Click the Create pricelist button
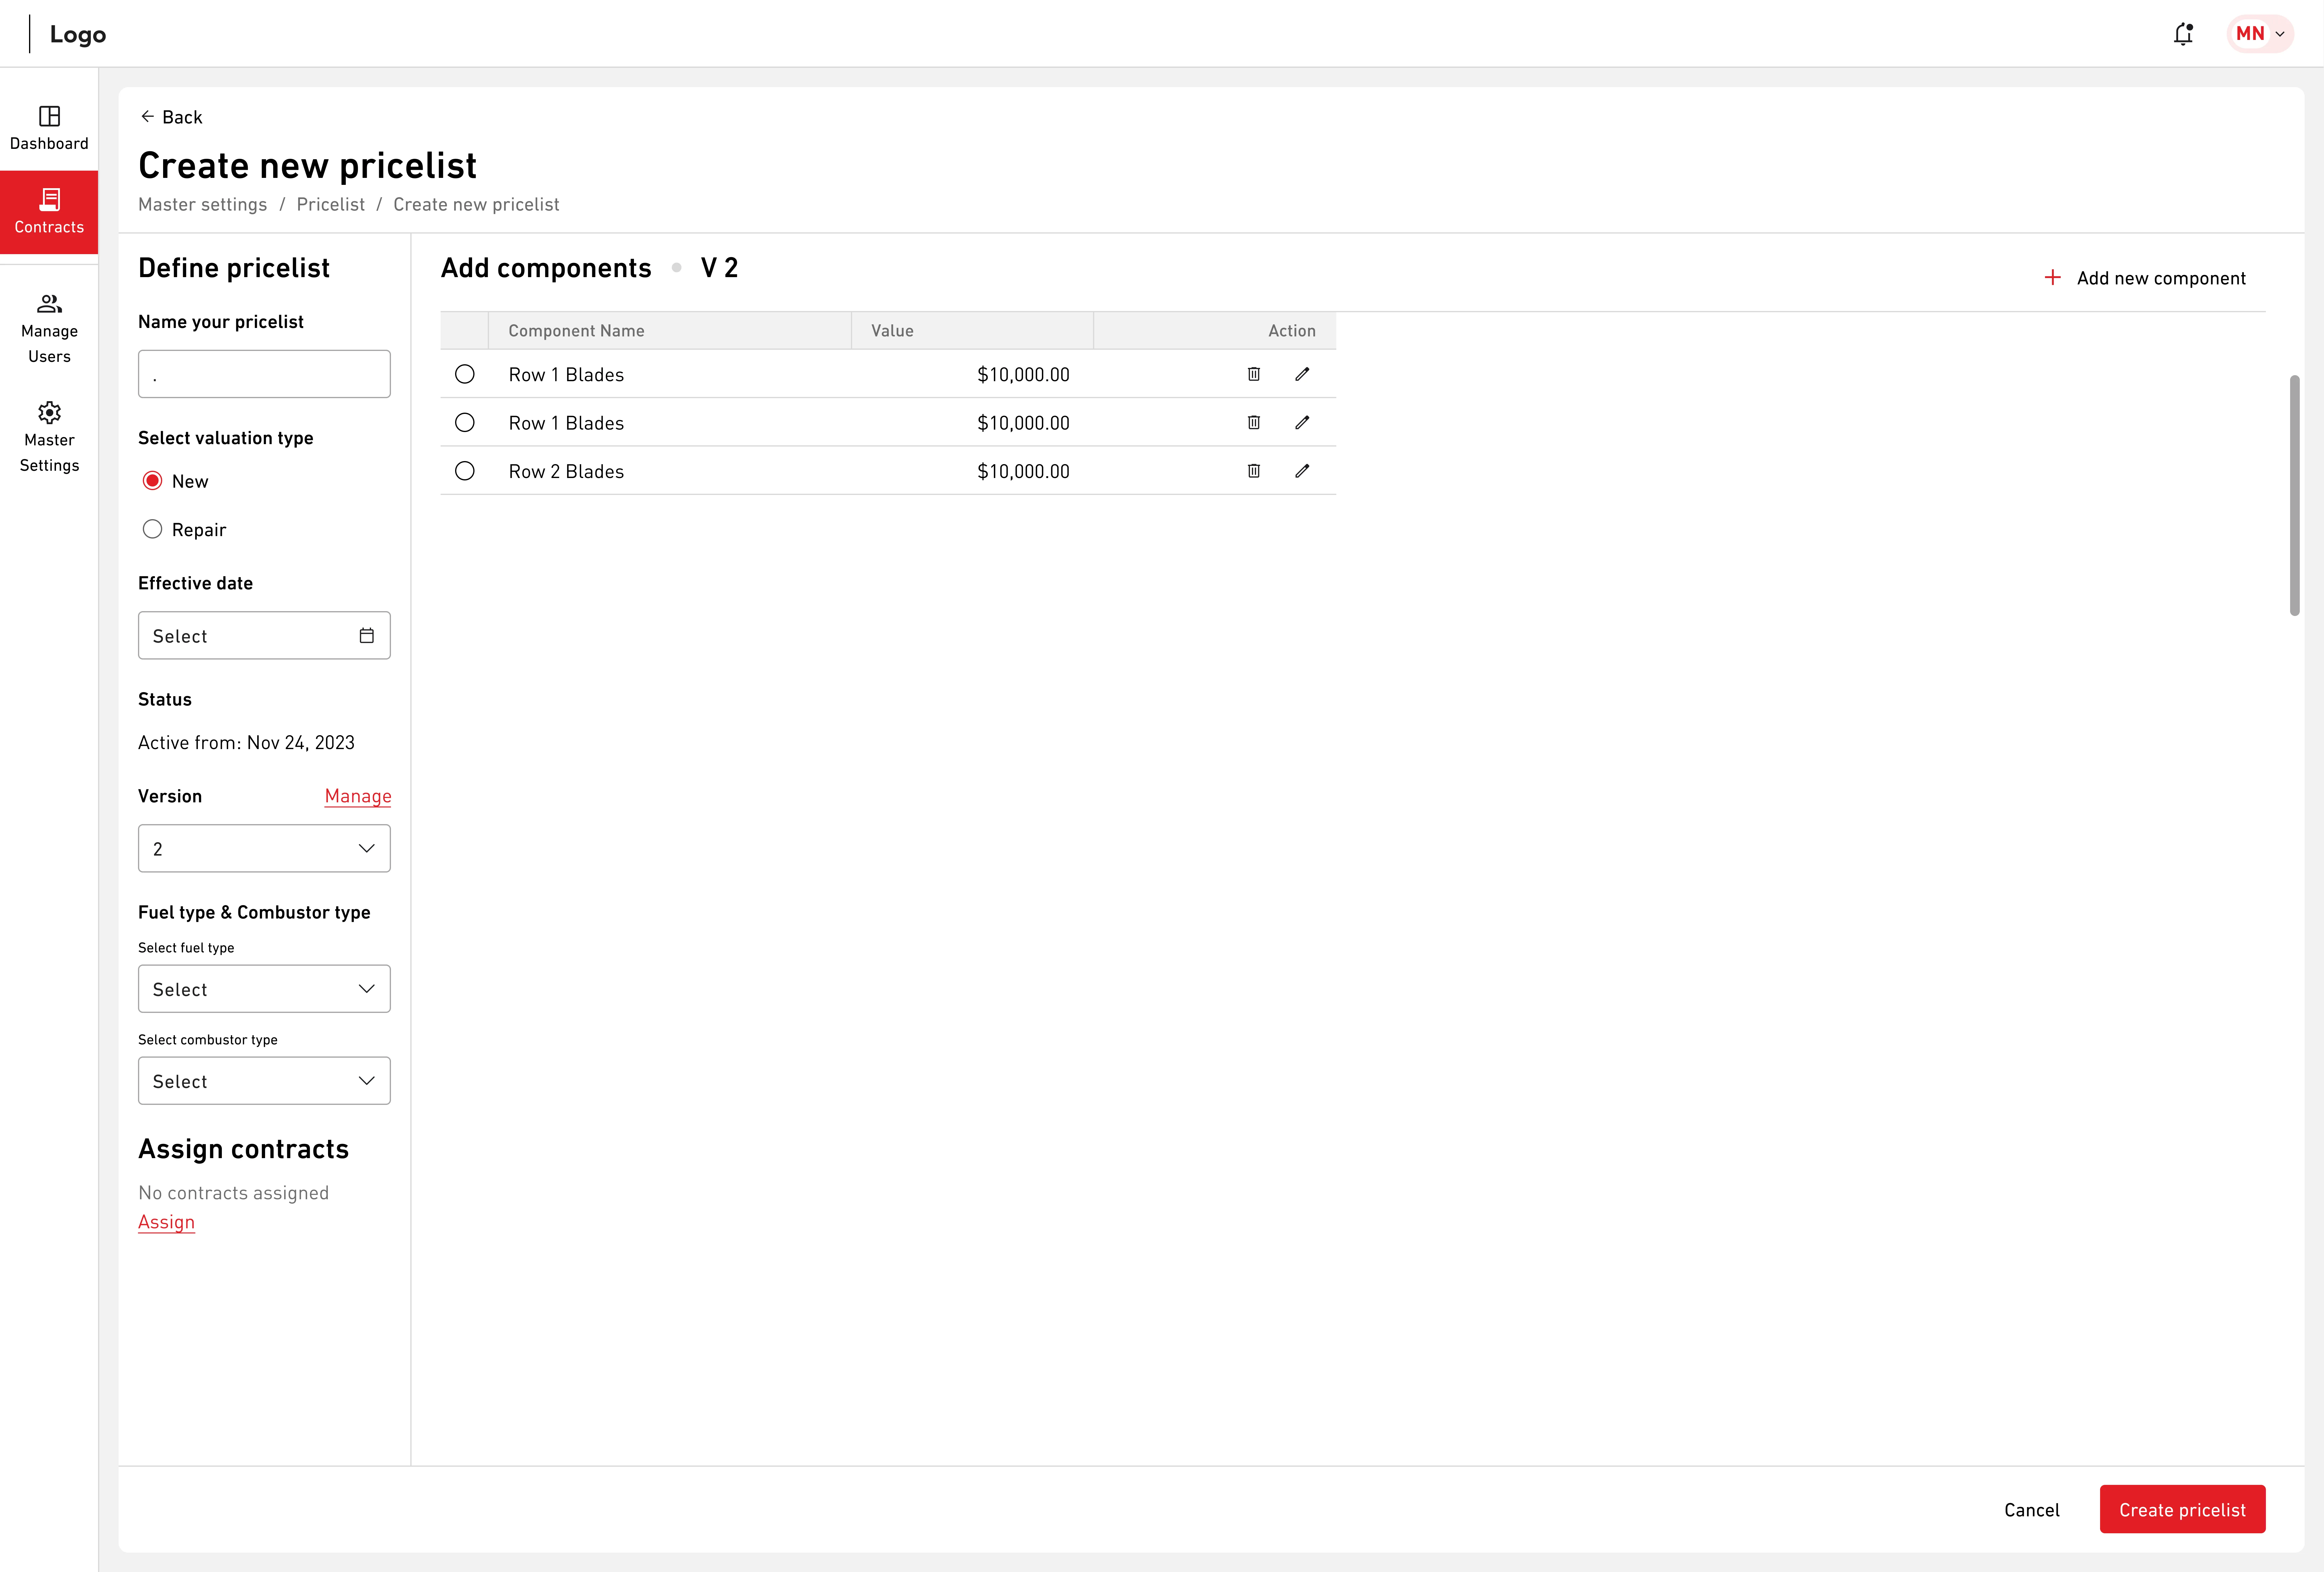The width and height of the screenshot is (2324, 1572). point(2182,1509)
